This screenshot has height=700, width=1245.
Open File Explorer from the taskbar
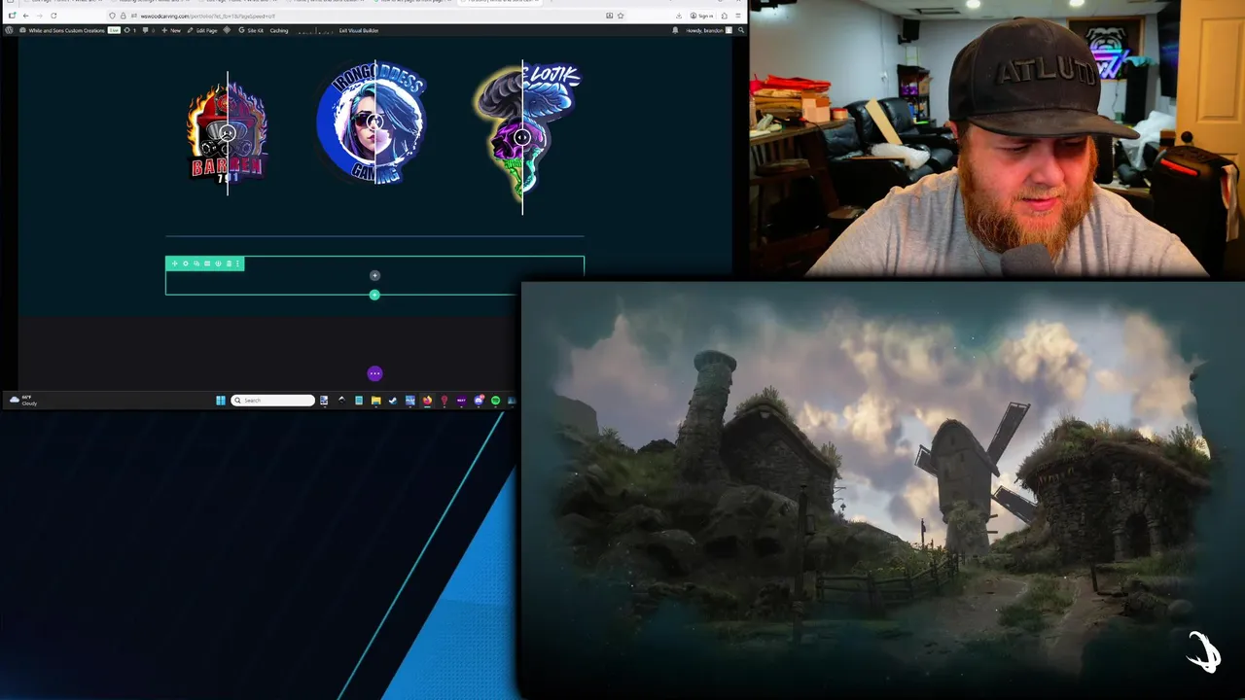tap(376, 401)
